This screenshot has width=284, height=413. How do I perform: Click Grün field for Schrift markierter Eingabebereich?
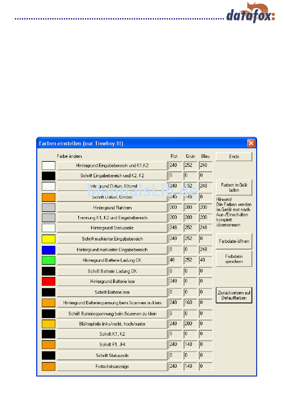[x=190, y=239]
